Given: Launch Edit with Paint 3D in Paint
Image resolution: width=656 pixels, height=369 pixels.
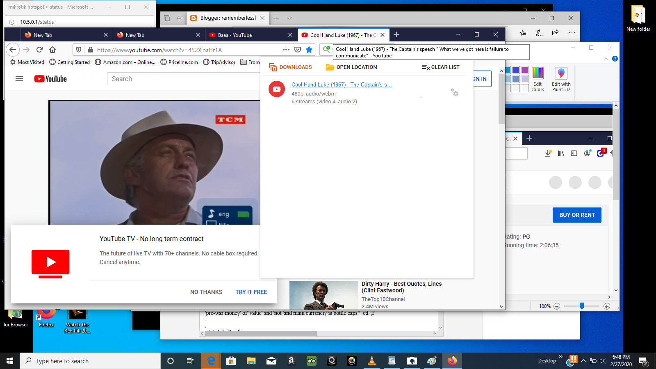Looking at the screenshot, I should pyautogui.click(x=561, y=80).
